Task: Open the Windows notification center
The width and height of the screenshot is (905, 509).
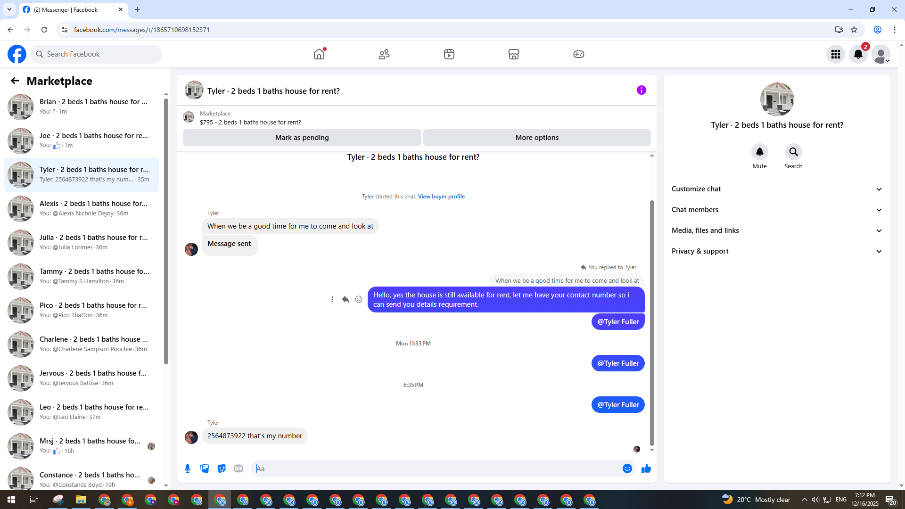Action: click(x=891, y=500)
